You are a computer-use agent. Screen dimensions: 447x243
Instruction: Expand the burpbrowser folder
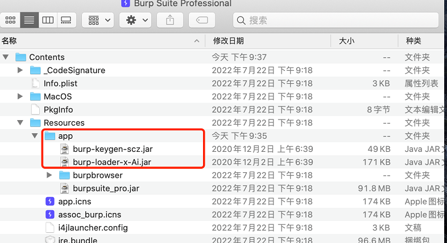click(x=49, y=175)
